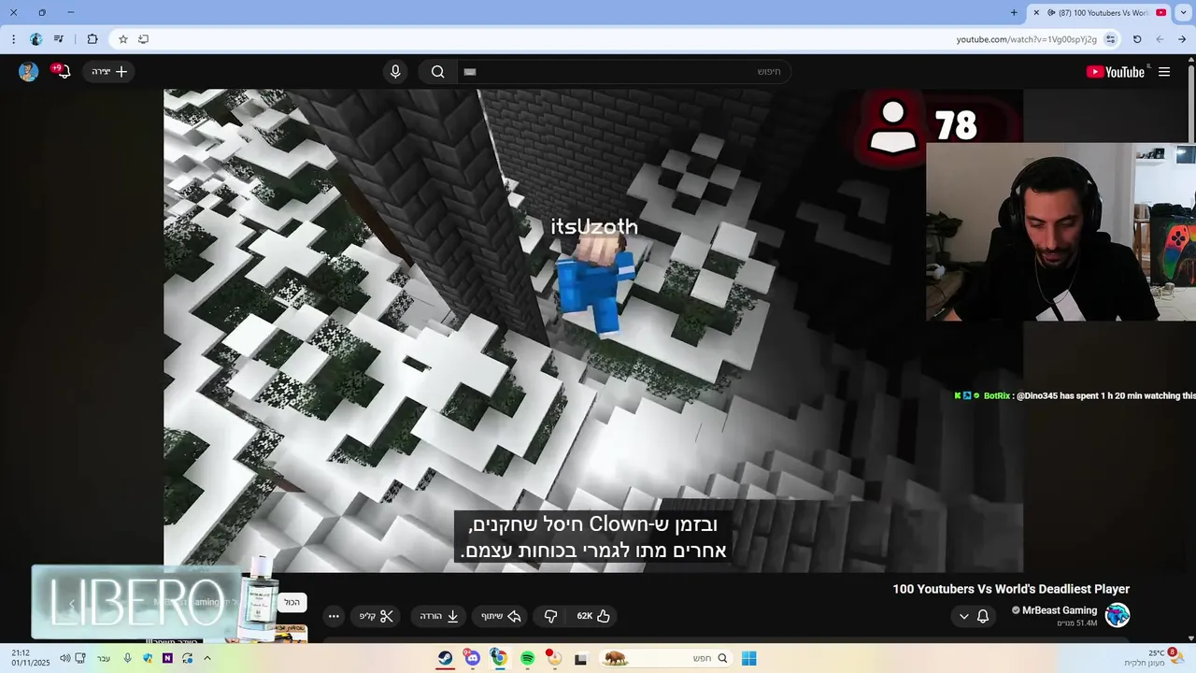1196x673 pixels.
Task: Download the video (הורדה)
Action: pos(439,616)
